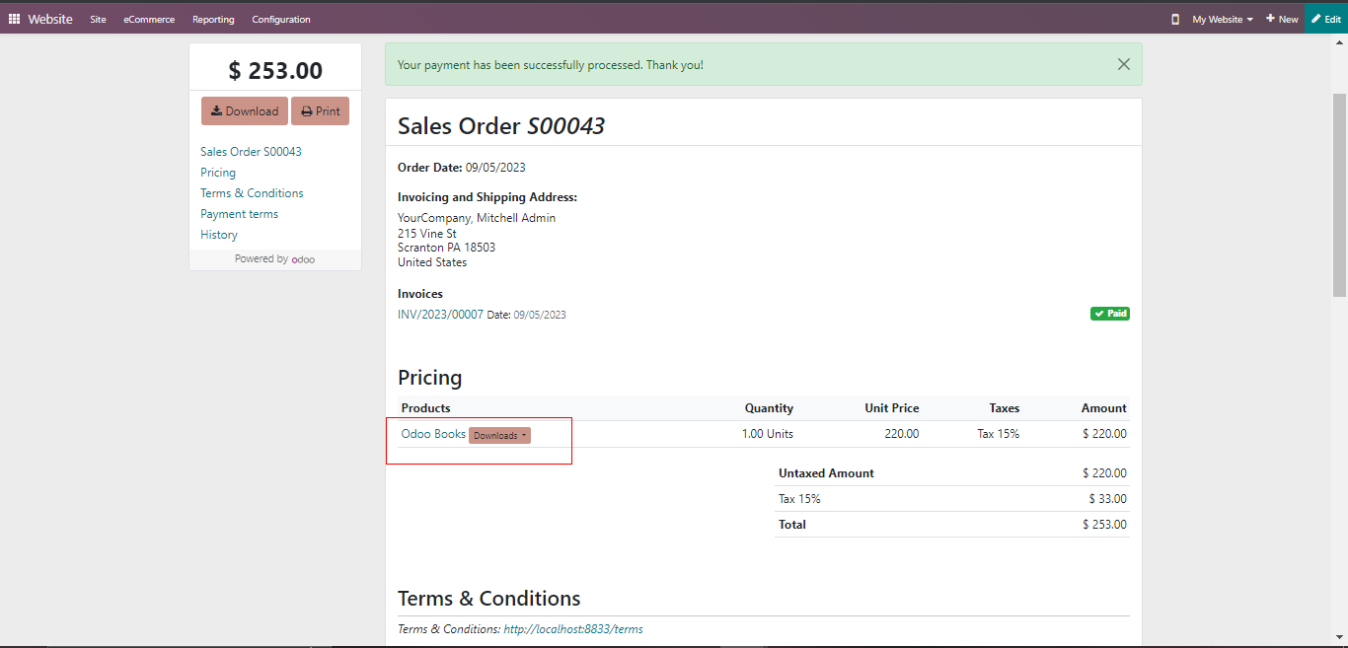
Task: Follow the localhost terms URL link
Action: click(572, 629)
